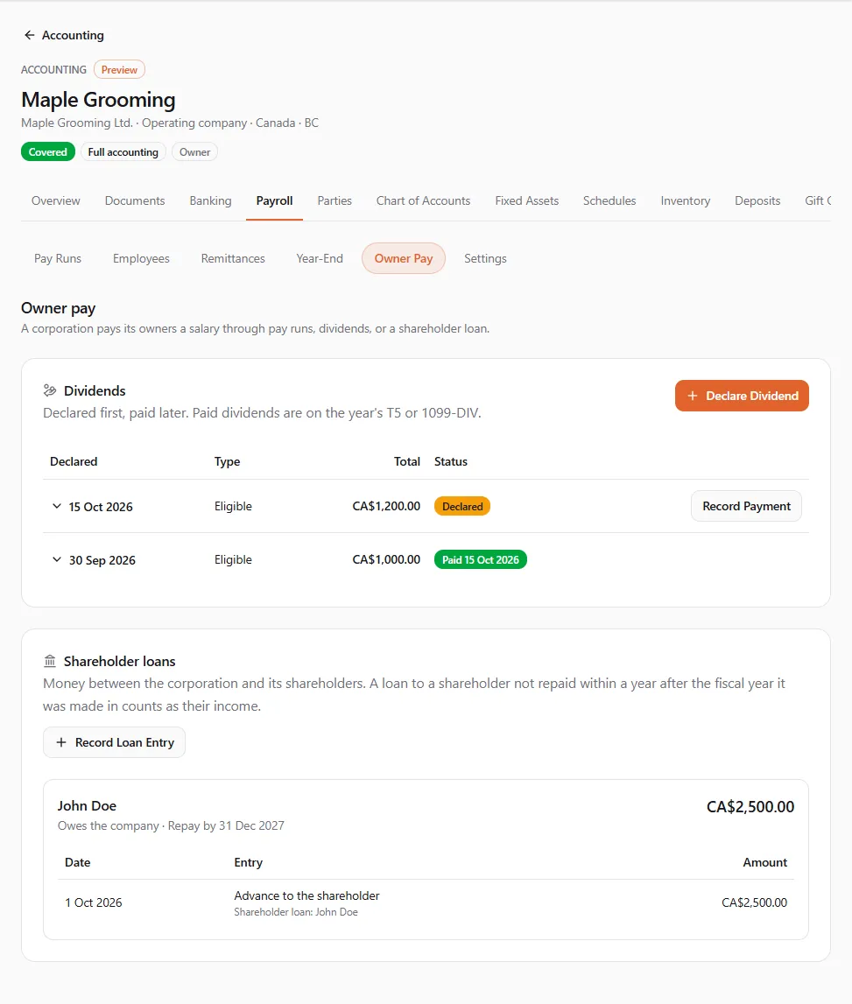Click the CA$1,000.00 dividend total
Screen dimensions: 852x1004
click(386, 559)
